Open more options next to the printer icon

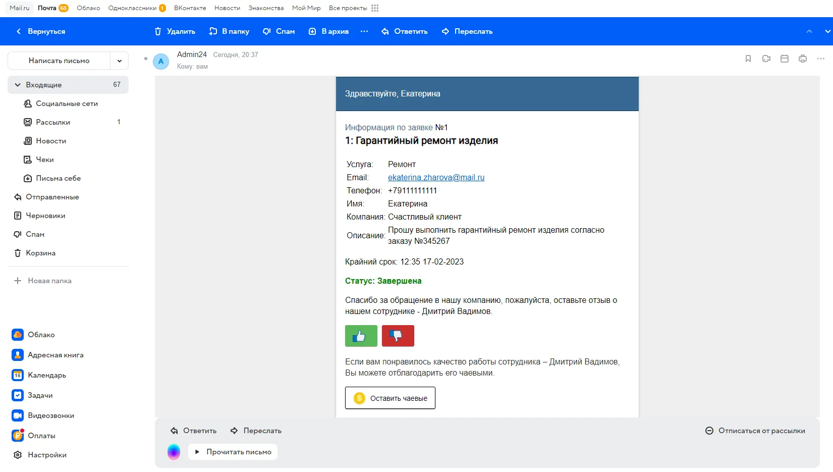coord(821,59)
